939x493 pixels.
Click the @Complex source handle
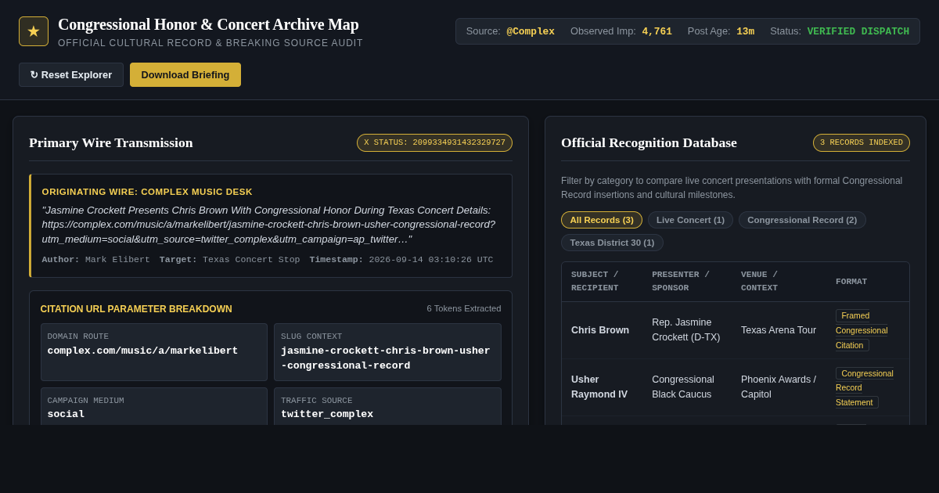click(x=531, y=31)
